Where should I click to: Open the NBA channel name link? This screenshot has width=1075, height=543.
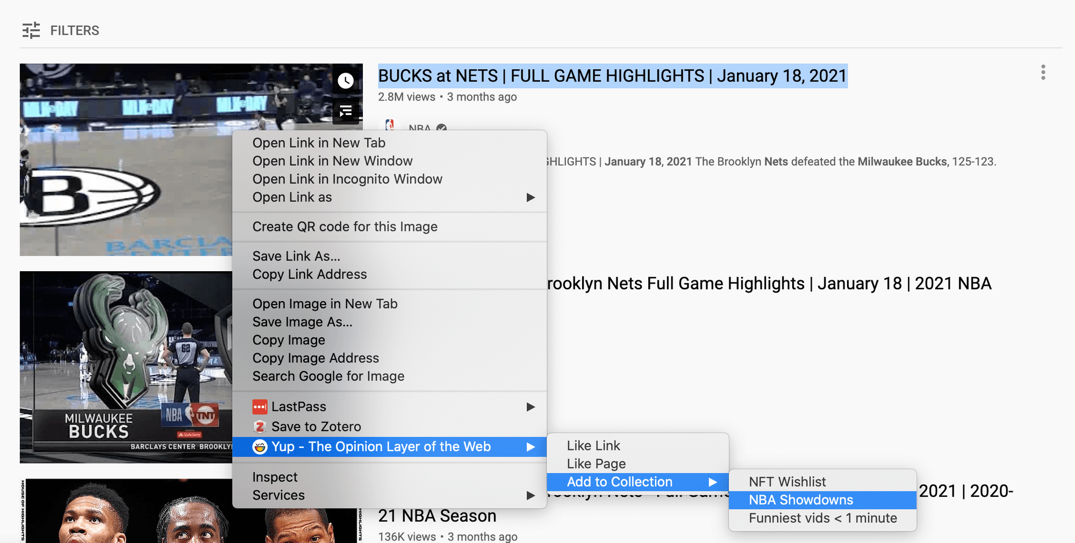pyautogui.click(x=420, y=127)
